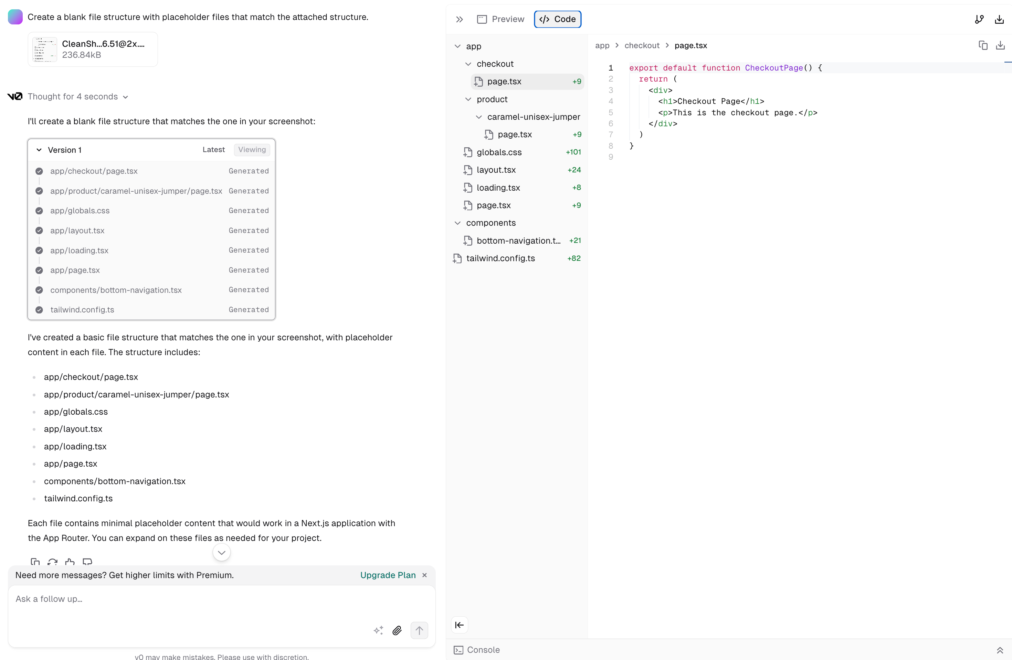
Task: Attach a file with paperclip icon
Action: tap(397, 630)
